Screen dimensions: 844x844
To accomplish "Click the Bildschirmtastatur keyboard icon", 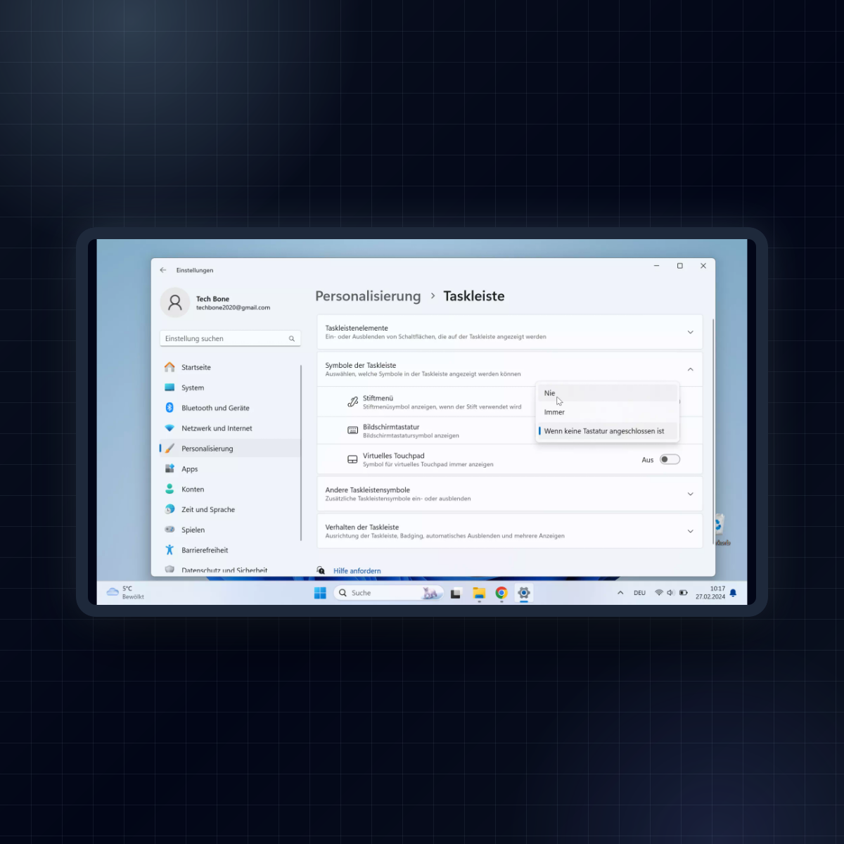I will 353,430.
